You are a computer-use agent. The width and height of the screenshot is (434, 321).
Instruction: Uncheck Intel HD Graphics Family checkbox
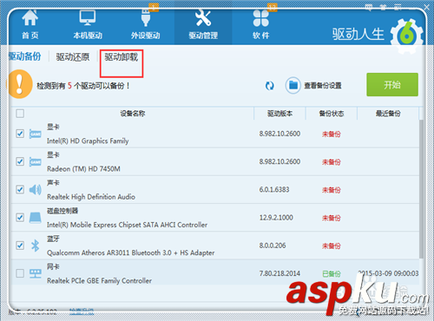coord(20,134)
